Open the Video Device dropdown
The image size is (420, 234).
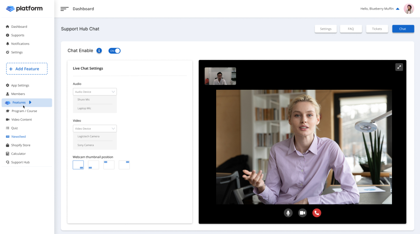(x=95, y=129)
